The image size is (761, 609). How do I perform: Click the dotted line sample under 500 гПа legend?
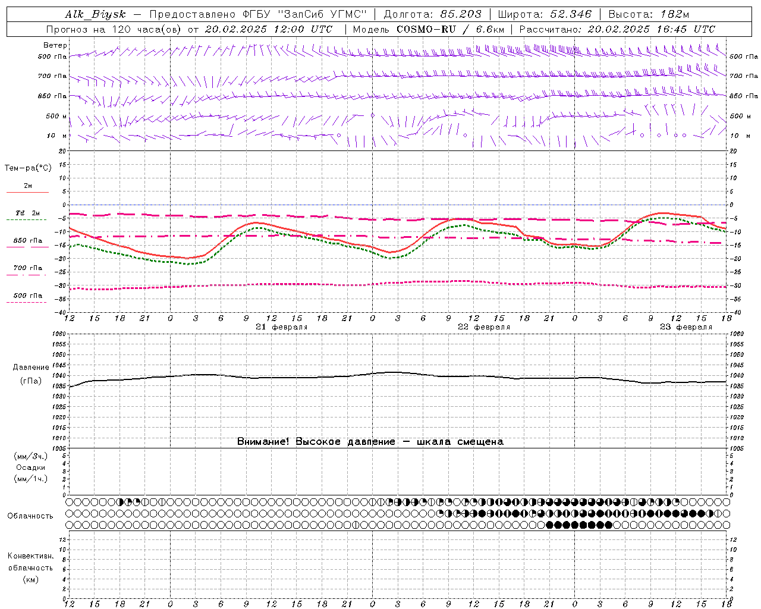(27, 302)
